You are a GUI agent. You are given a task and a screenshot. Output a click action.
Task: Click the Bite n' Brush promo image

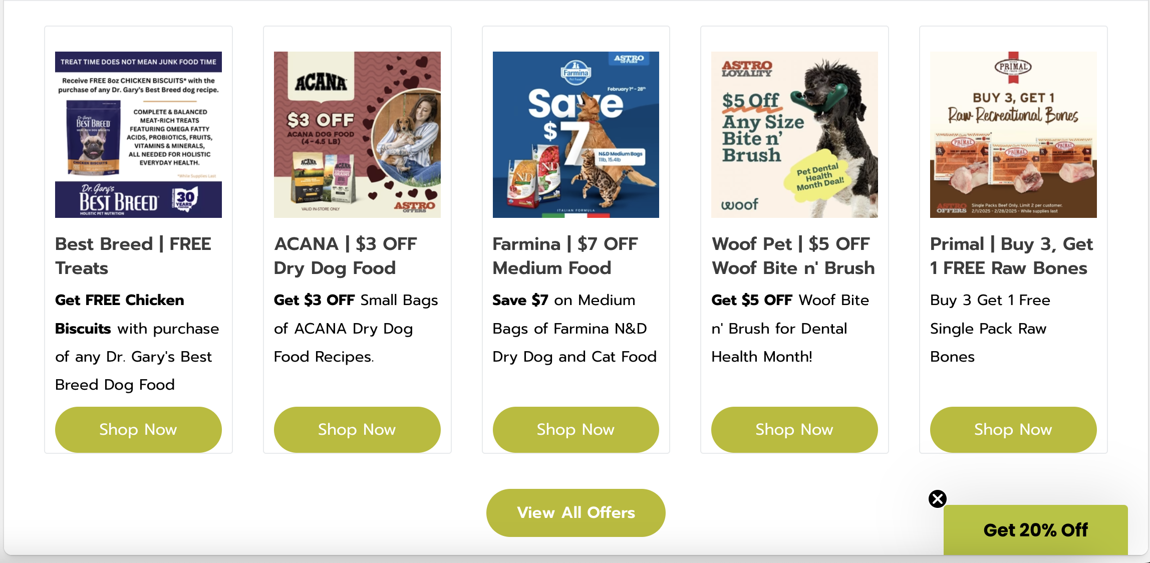point(794,134)
